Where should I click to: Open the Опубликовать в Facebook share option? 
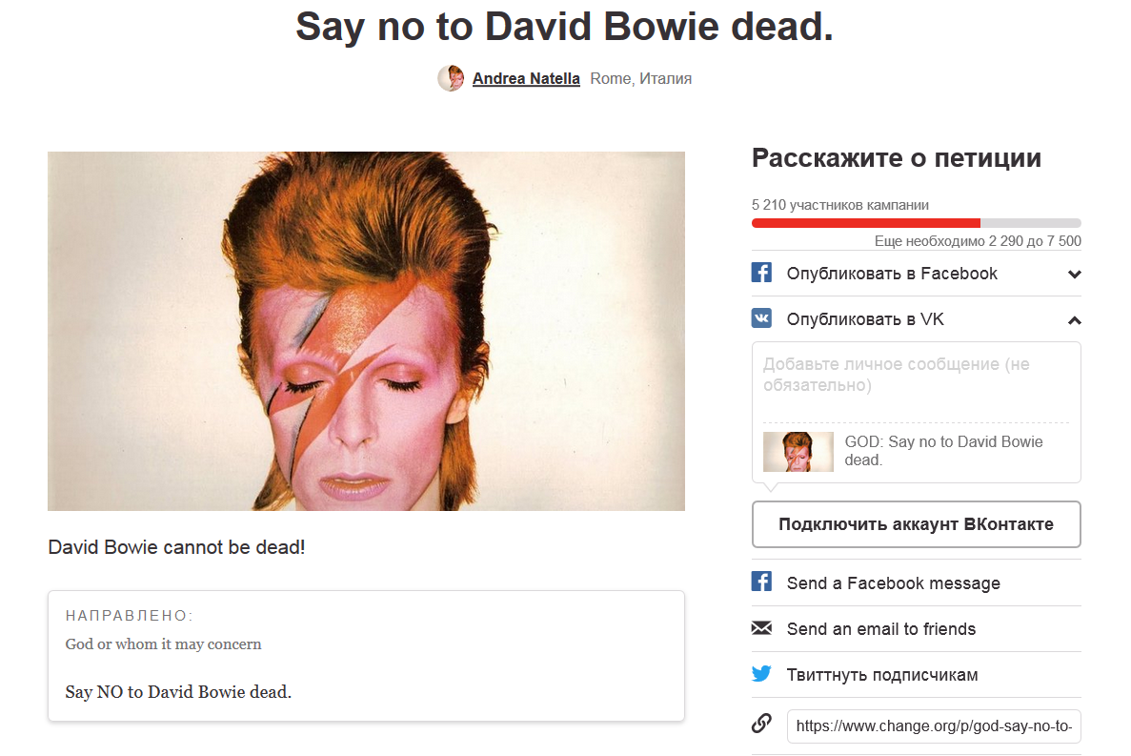tap(916, 274)
